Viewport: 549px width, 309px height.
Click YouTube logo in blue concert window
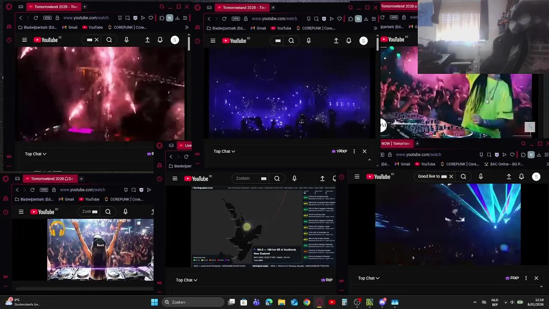(234, 41)
